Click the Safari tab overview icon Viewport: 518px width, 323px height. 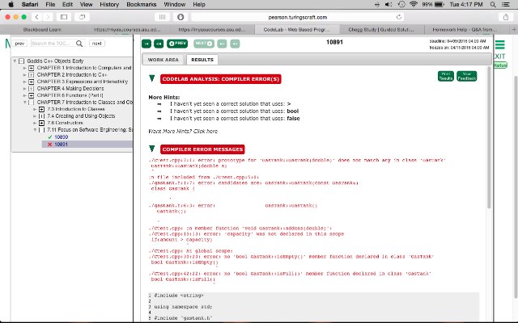82,17
